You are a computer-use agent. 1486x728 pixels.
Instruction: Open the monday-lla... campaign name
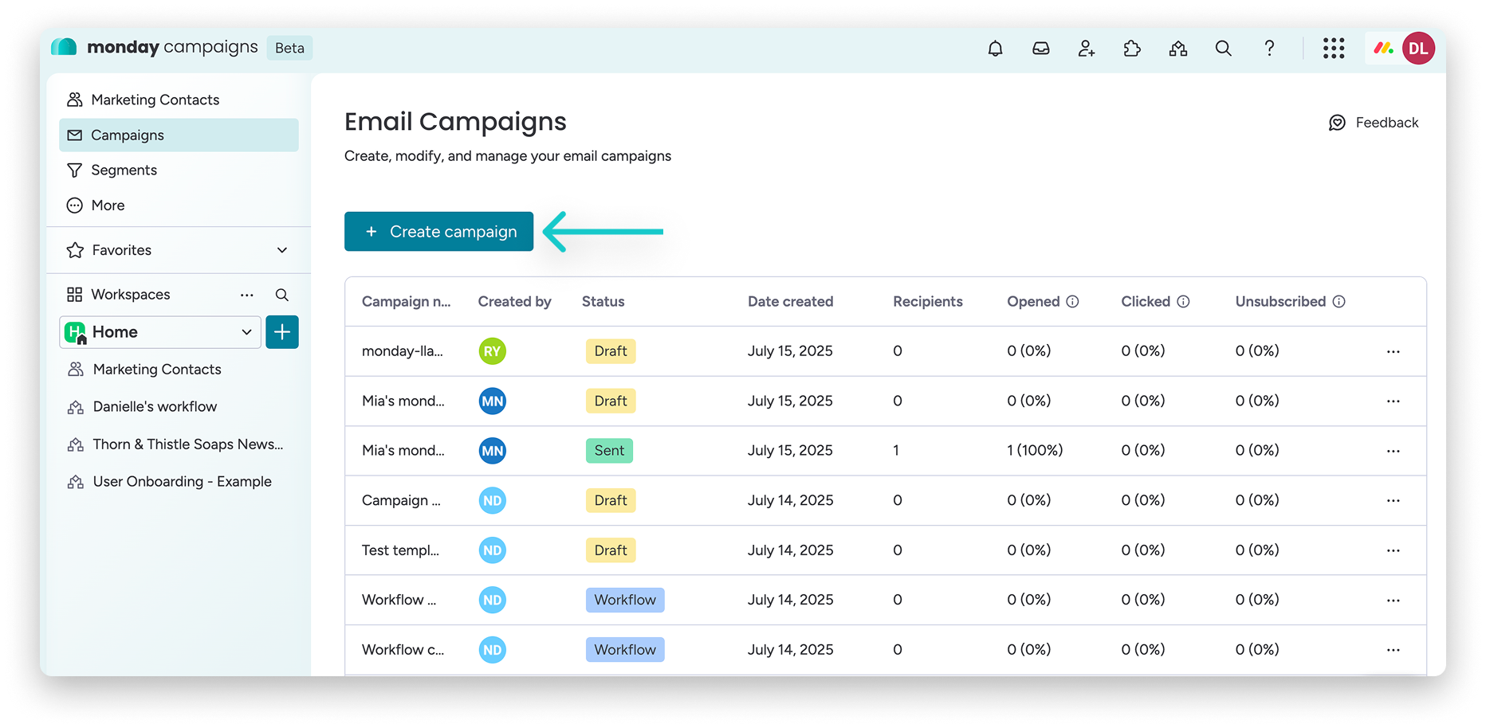402,351
